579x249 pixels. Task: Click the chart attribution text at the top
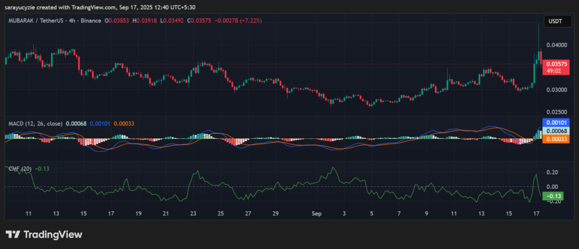click(x=101, y=6)
